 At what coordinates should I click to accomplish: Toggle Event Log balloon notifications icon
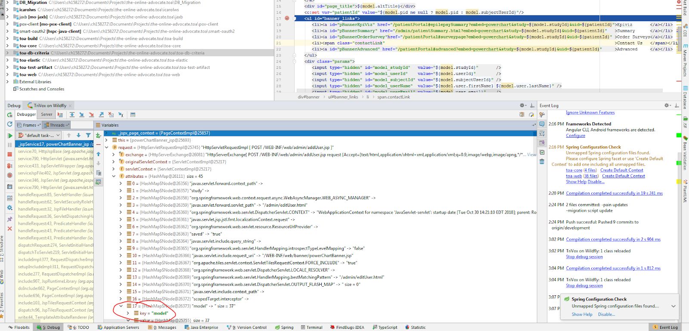click(542, 124)
